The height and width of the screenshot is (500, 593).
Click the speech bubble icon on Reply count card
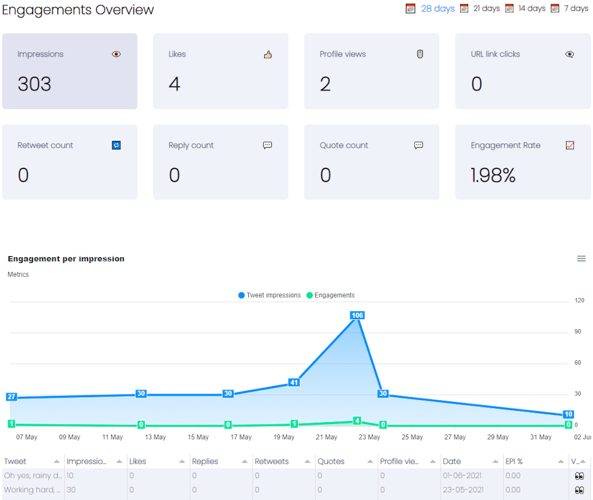tap(267, 145)
